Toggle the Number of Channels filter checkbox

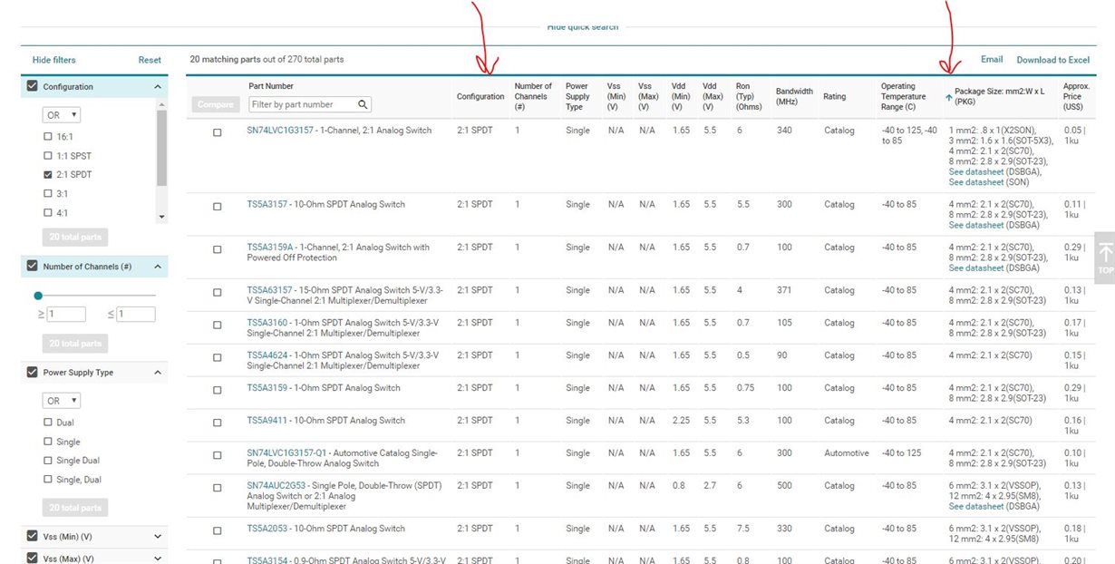tap(33, 267)
